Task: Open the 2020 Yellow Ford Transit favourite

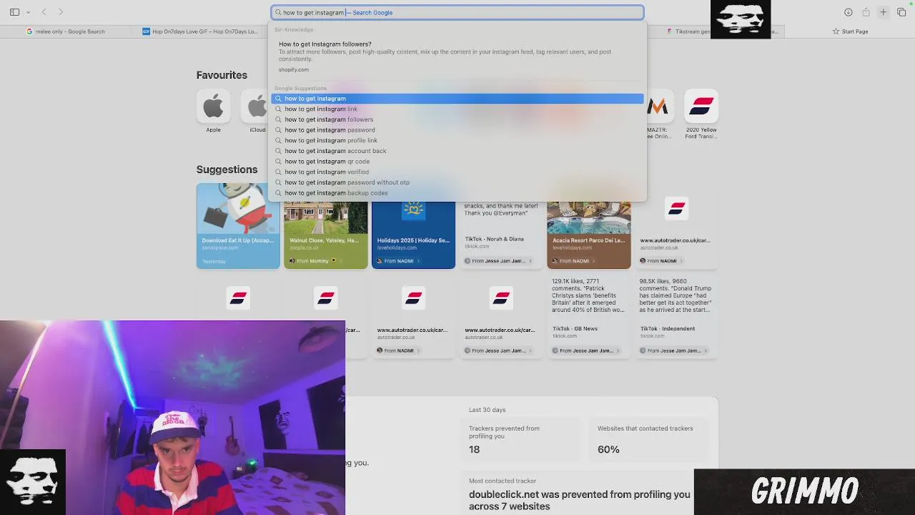Action: tap(701, 107)
